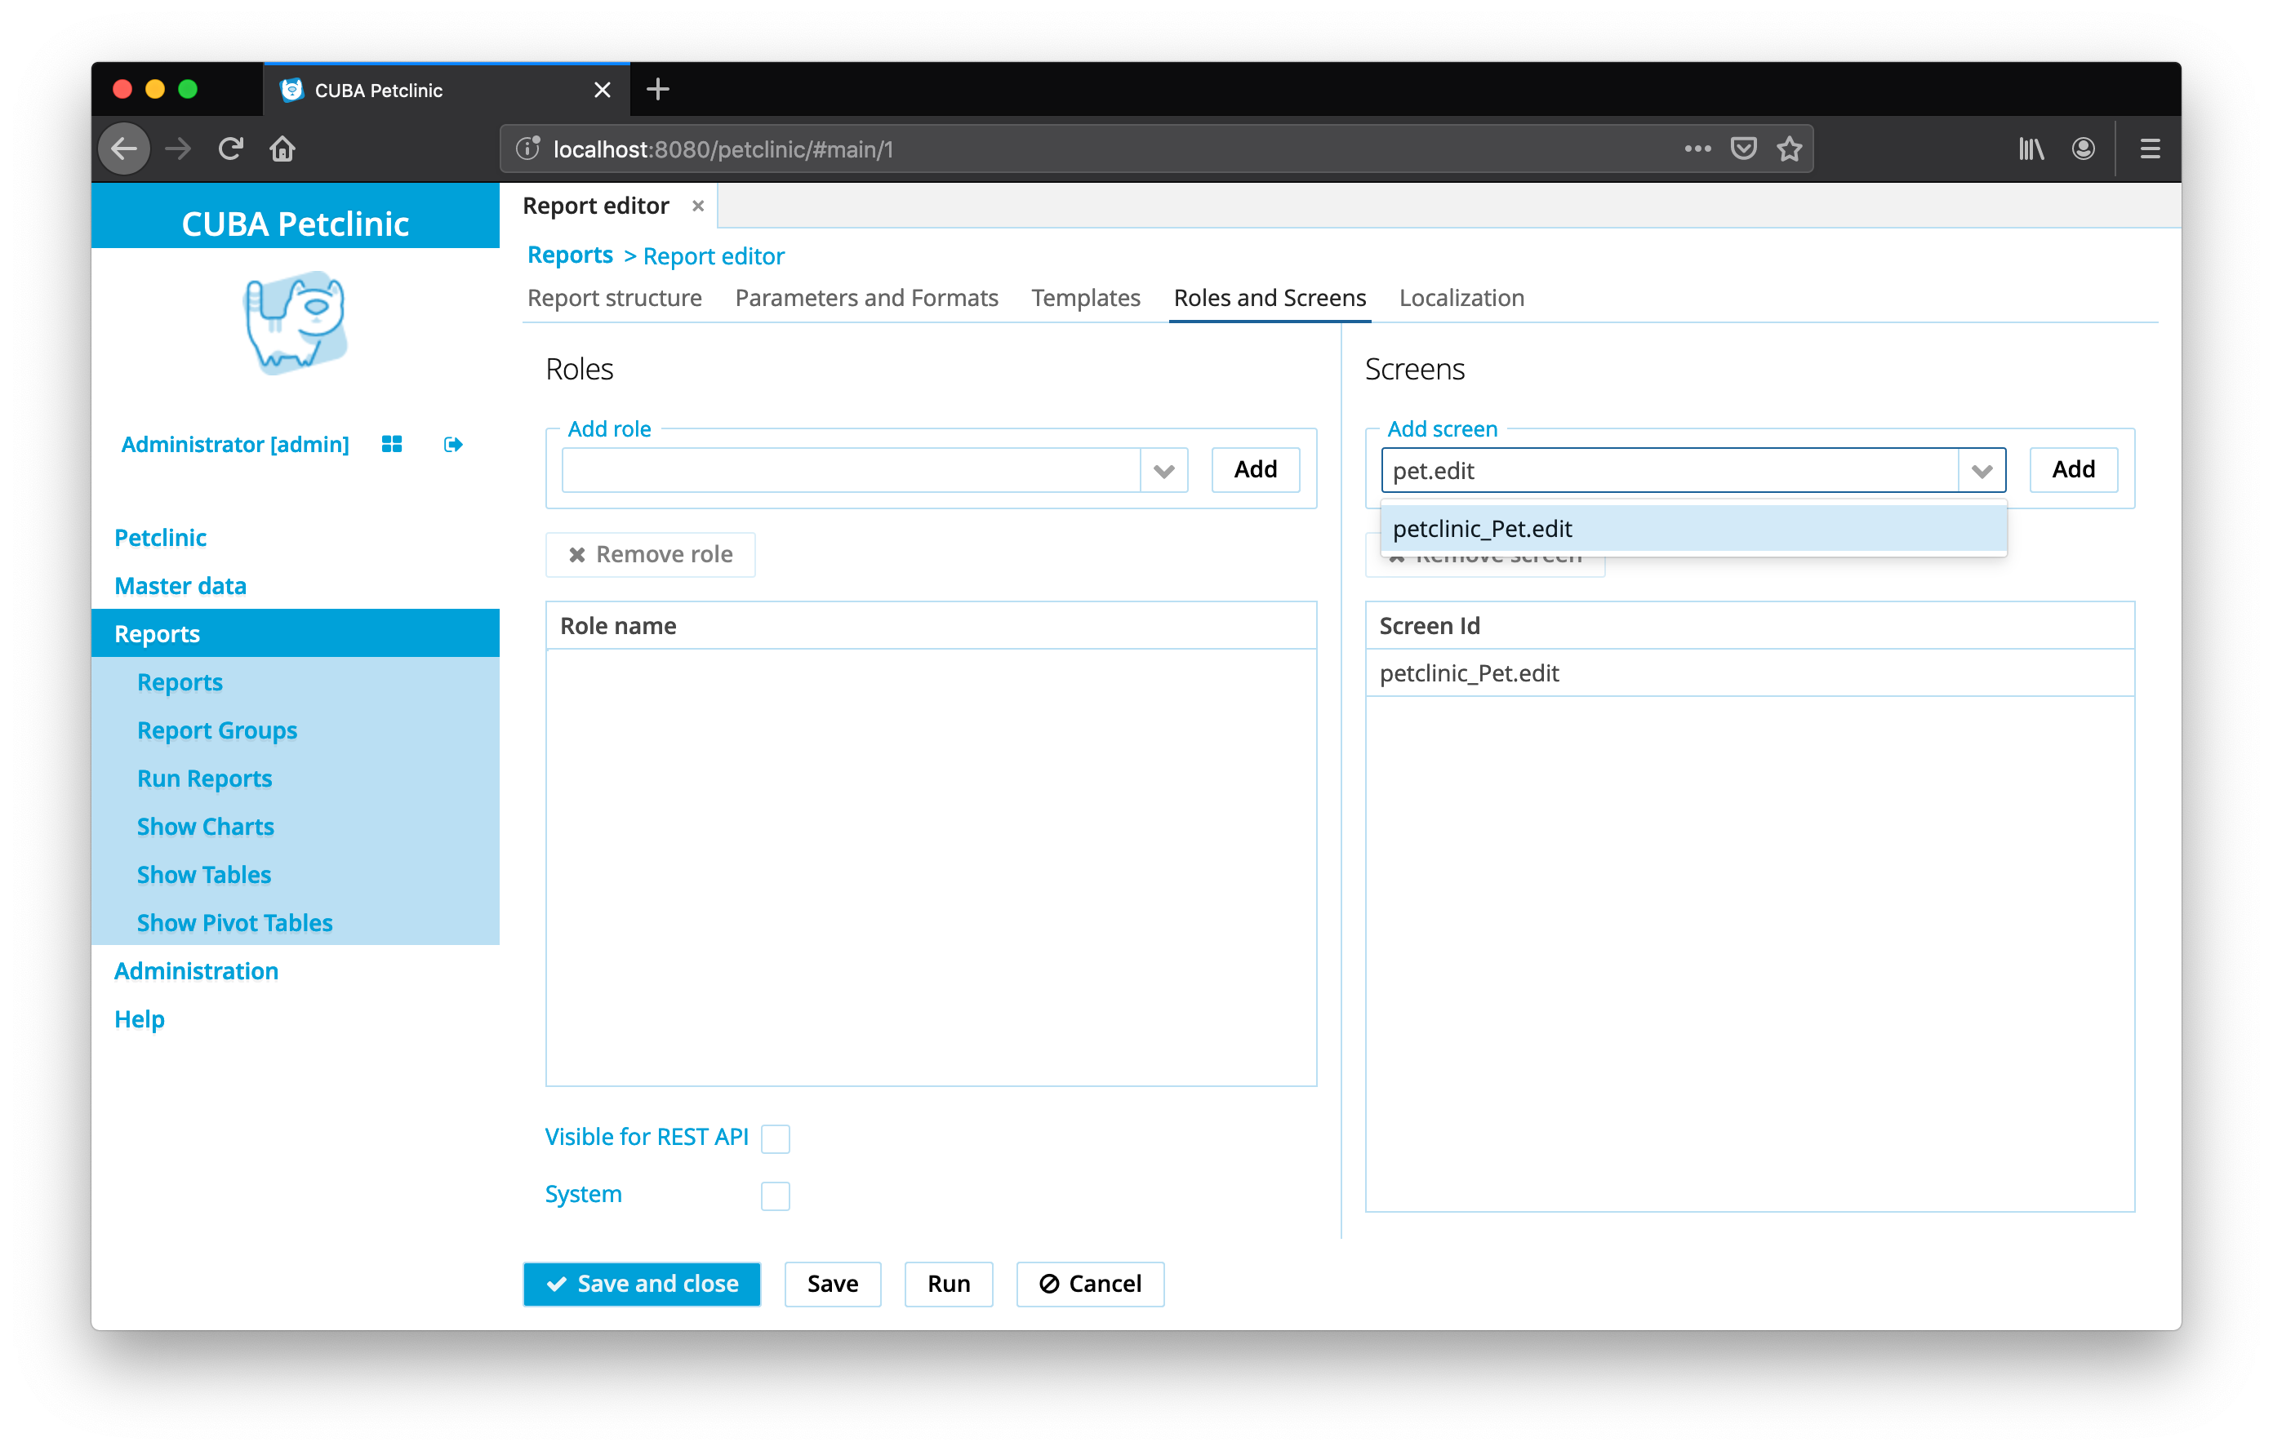2273x1451 pixels.
Task: Switch to the Templates tab
Action: [1086, 298]
